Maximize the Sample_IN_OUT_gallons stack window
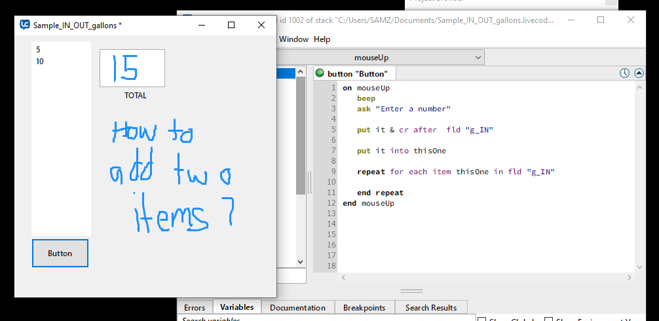The height and width of the screenshot is (321, 659). (x=231, y=25)
